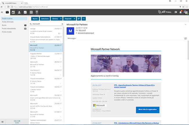Viewport: 189px width, 125px height.
Task: Open the email dated 29/09/17
Action: [x=46, y=31]
